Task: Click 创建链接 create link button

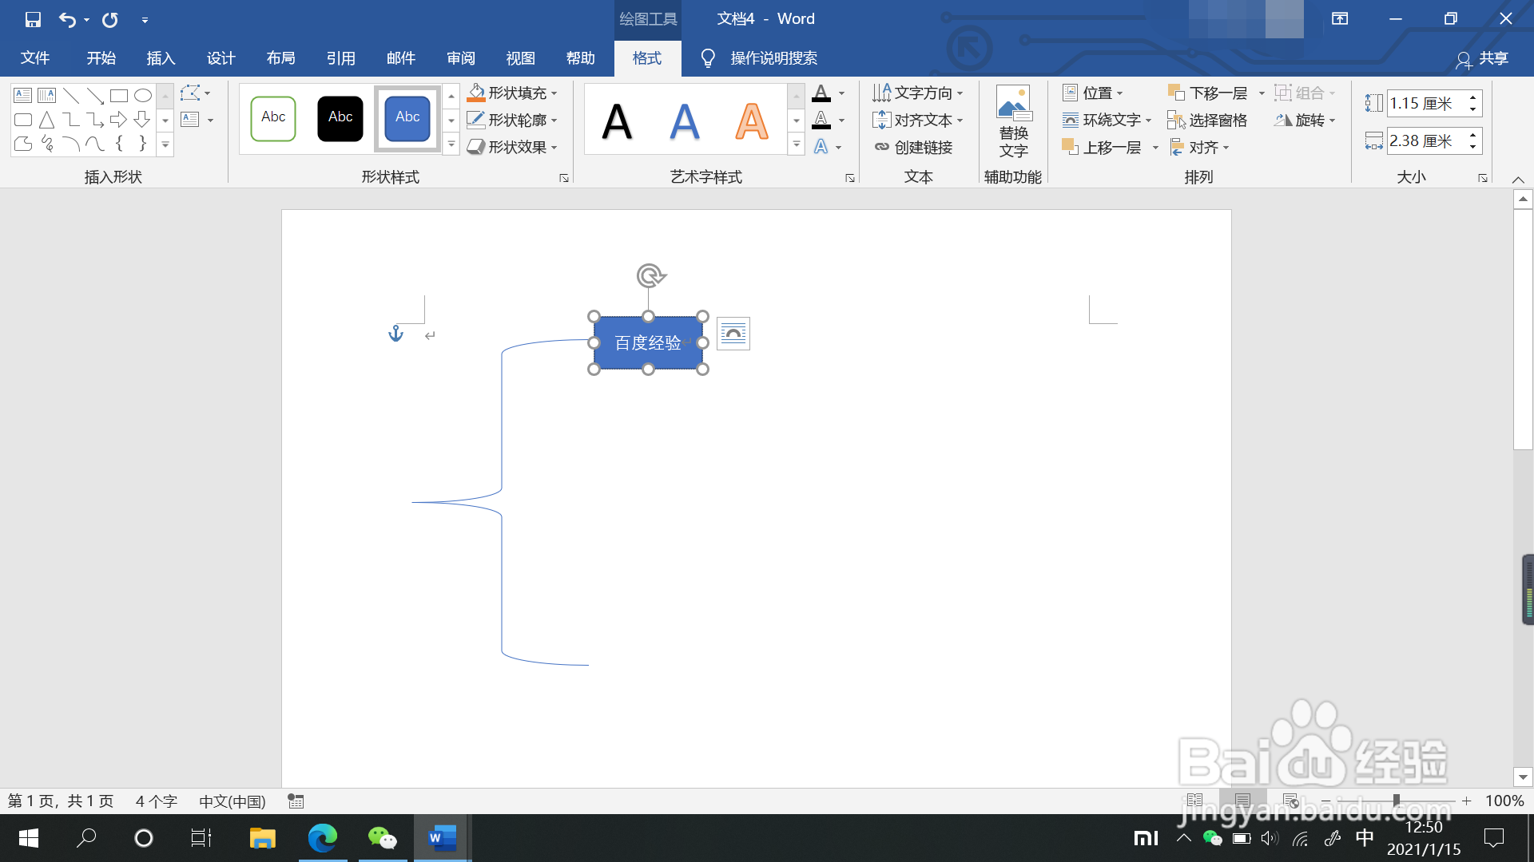Action: pyautogui.click(x=913, y=148)
